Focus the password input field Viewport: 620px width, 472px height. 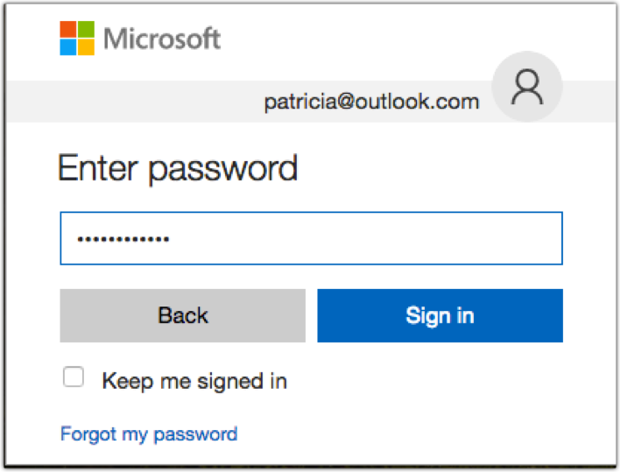[311, 237]
